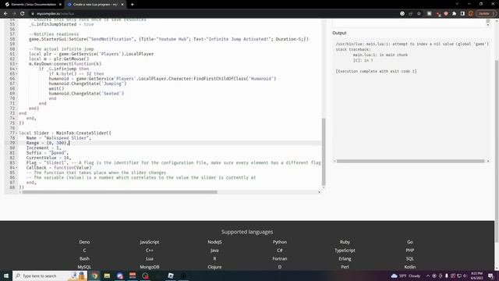Collapse the code fold at line 63
Viewport: 499px width, 281px height.
point(16,64)
